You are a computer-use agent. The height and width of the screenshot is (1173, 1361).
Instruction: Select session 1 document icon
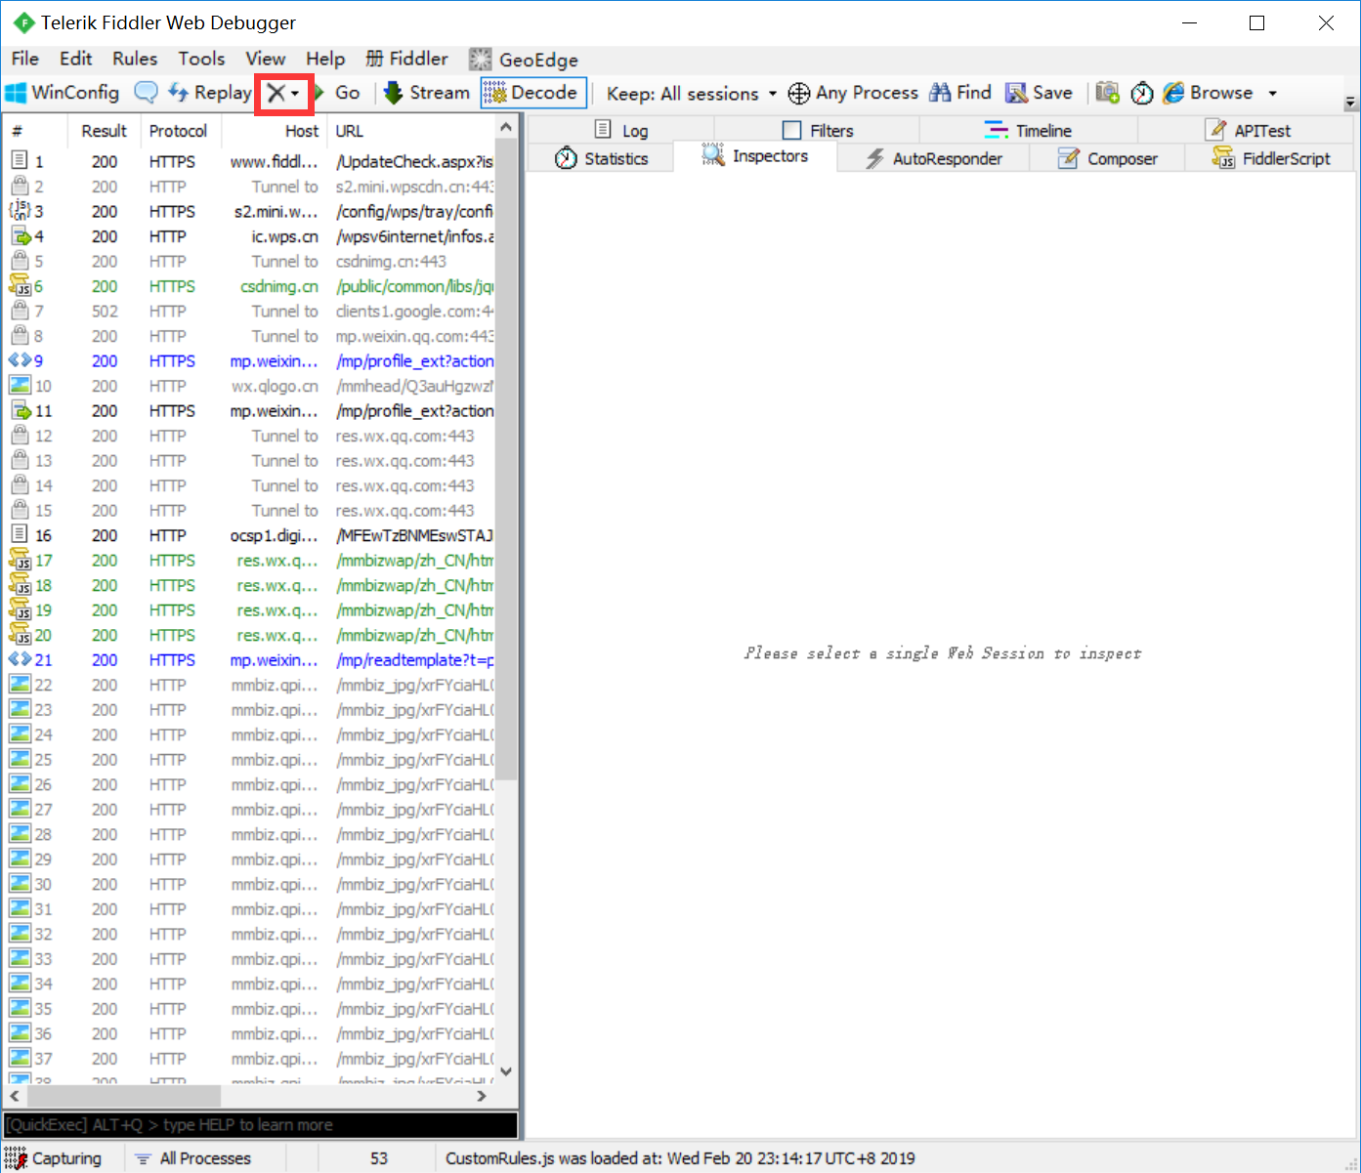[x=19, y=160]
